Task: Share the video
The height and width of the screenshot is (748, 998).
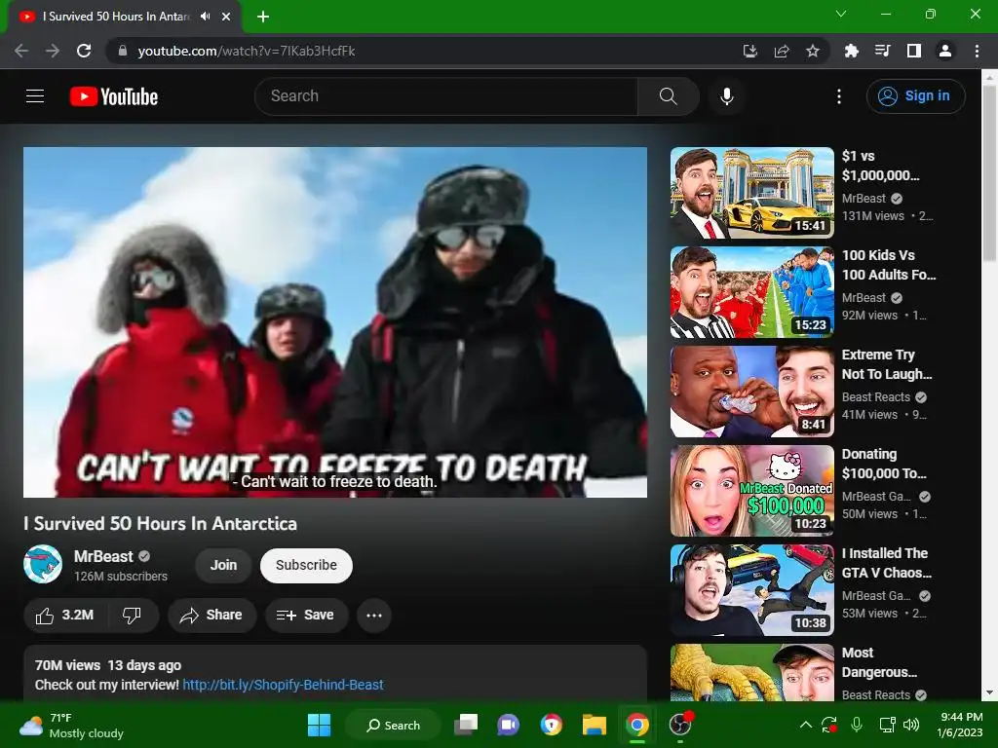Action: pos(211,616)
